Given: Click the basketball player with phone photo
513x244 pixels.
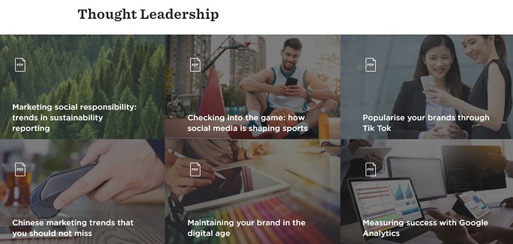Looking at the screenshot, I should pyautogui.click(x=287, y=79).
